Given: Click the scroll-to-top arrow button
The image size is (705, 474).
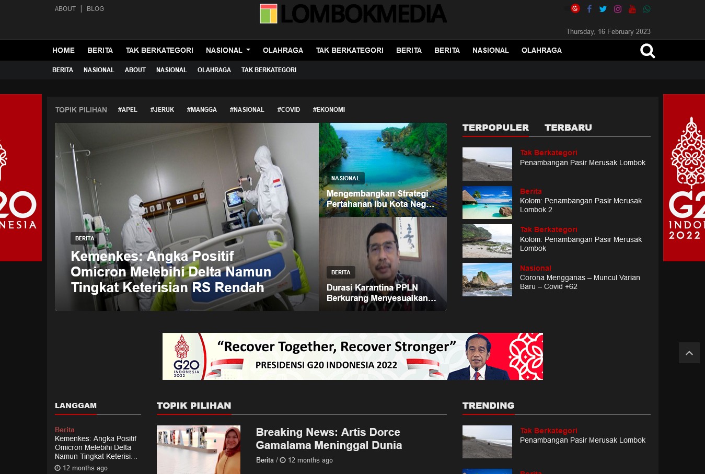Looking at the screenshot, I should click(x=689, y=353).
